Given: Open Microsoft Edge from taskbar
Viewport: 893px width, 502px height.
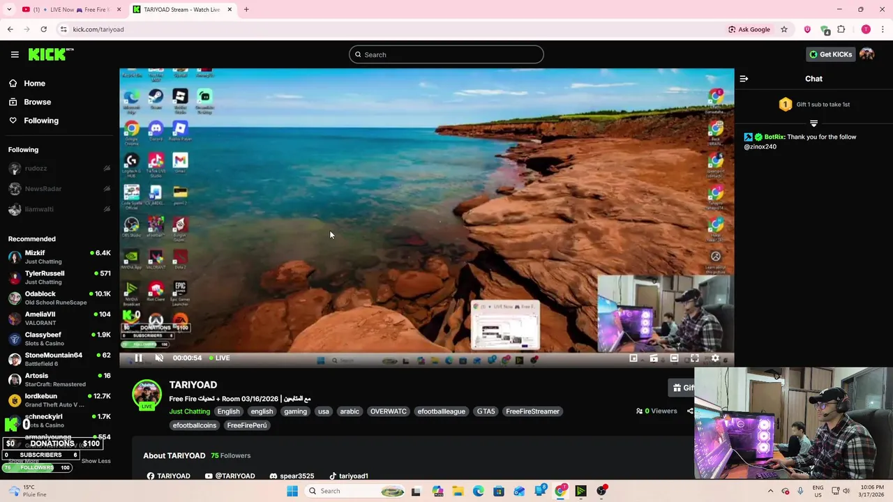Looking at the screenshot, I should pyautogui.click(x=478, y=491).
